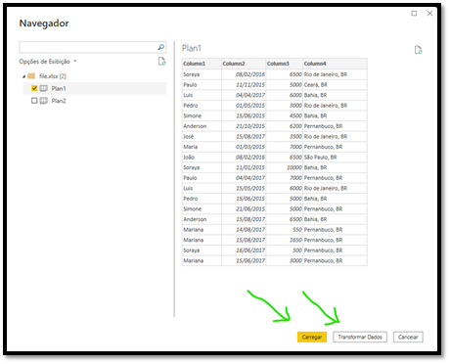The width and height of the screenshot is (450, 364).
Task: Click the Transformar Dados button
Action: (360, 337)
